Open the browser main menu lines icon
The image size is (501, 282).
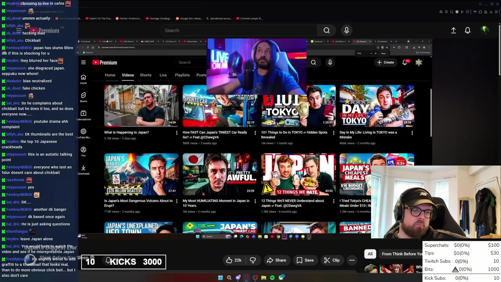tap(496, 12)
